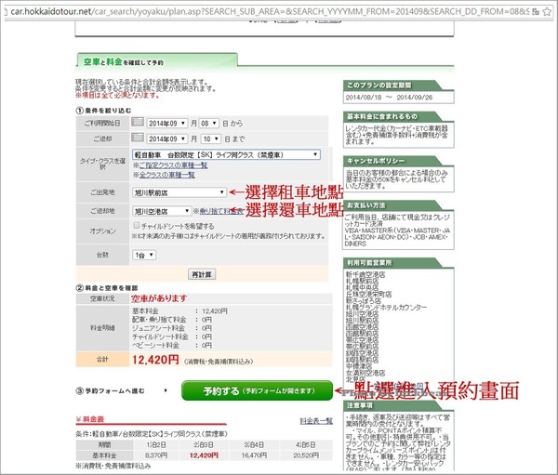Screen dimensions: 558x475
Task: Open the start year-month dropdown 2014年09
Action: pyautogui.click(x=166, y=123)
